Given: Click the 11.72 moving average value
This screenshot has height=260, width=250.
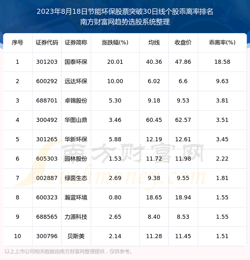Looking at the screenshot, I should pos(154,159).
